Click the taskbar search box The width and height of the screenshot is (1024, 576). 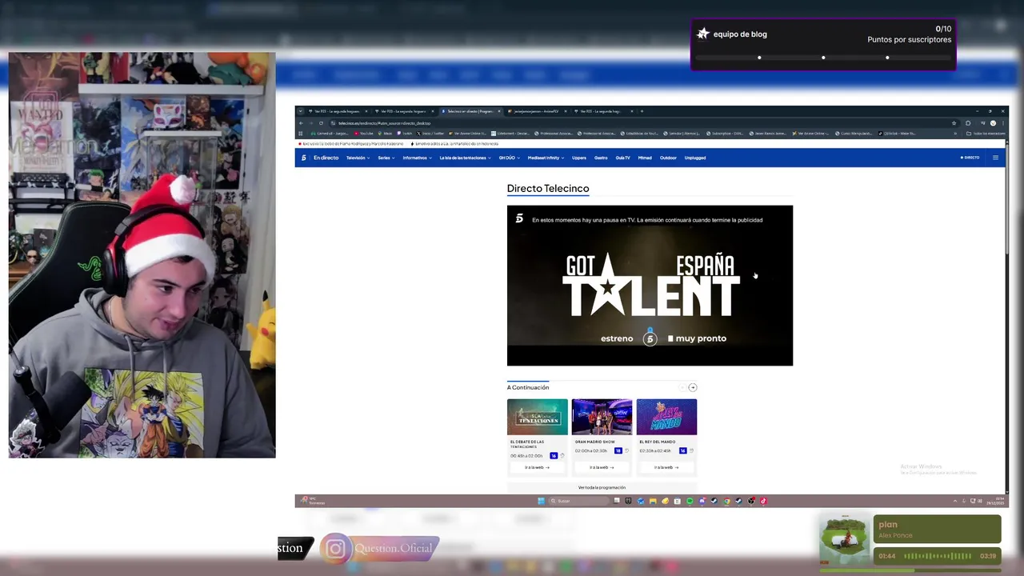click(x=579, y=501)
